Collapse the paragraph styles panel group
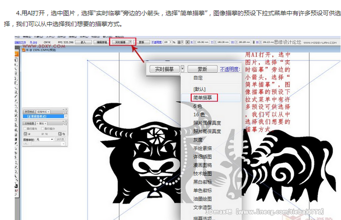This screenshot has height=220, width=341. (x=64, y=110)
